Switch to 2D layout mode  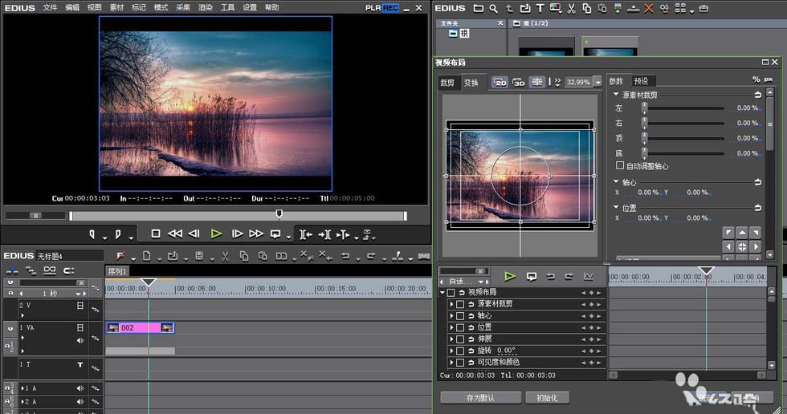tap(500, 82)
